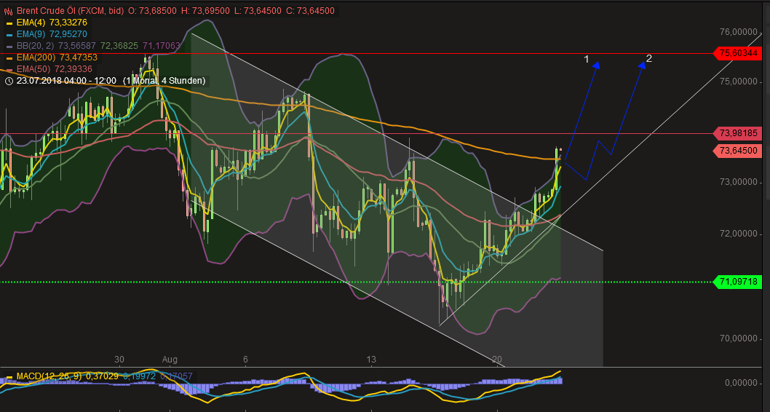Select the EMA(4) indicator label
Screen dimensions: 770x412
point(31,23)
